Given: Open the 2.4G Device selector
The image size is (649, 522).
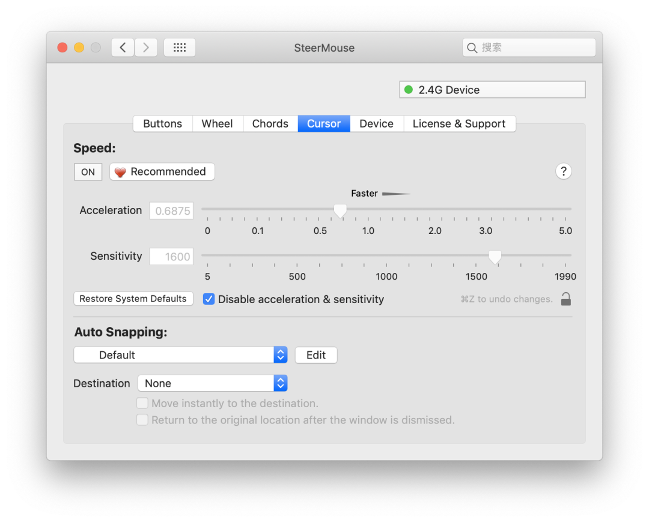Looking at the screenshot, I should click(492, 90).
